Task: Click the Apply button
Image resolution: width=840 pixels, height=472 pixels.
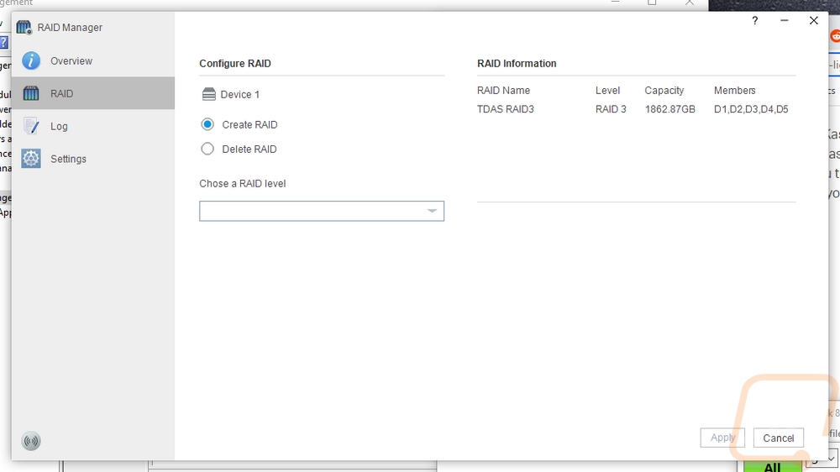Action: pyautogui.click(x=722, y=438)
